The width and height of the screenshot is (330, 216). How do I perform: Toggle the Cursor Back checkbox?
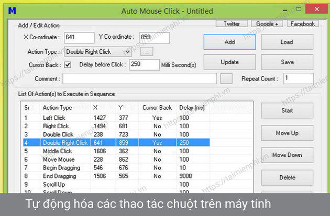68,65
